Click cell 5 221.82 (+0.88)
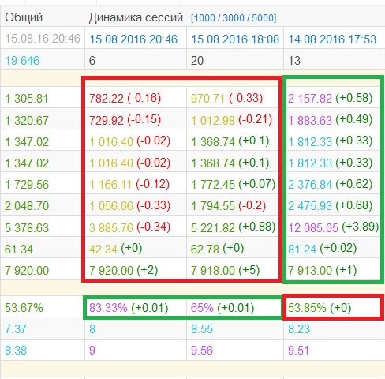Image resolution: width=385 pixels, height=379 pixels. click(233, 227)
